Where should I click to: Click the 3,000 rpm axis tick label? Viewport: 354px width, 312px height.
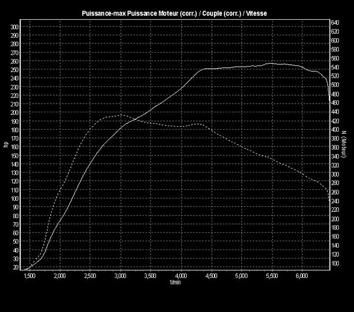pos(120,276)
